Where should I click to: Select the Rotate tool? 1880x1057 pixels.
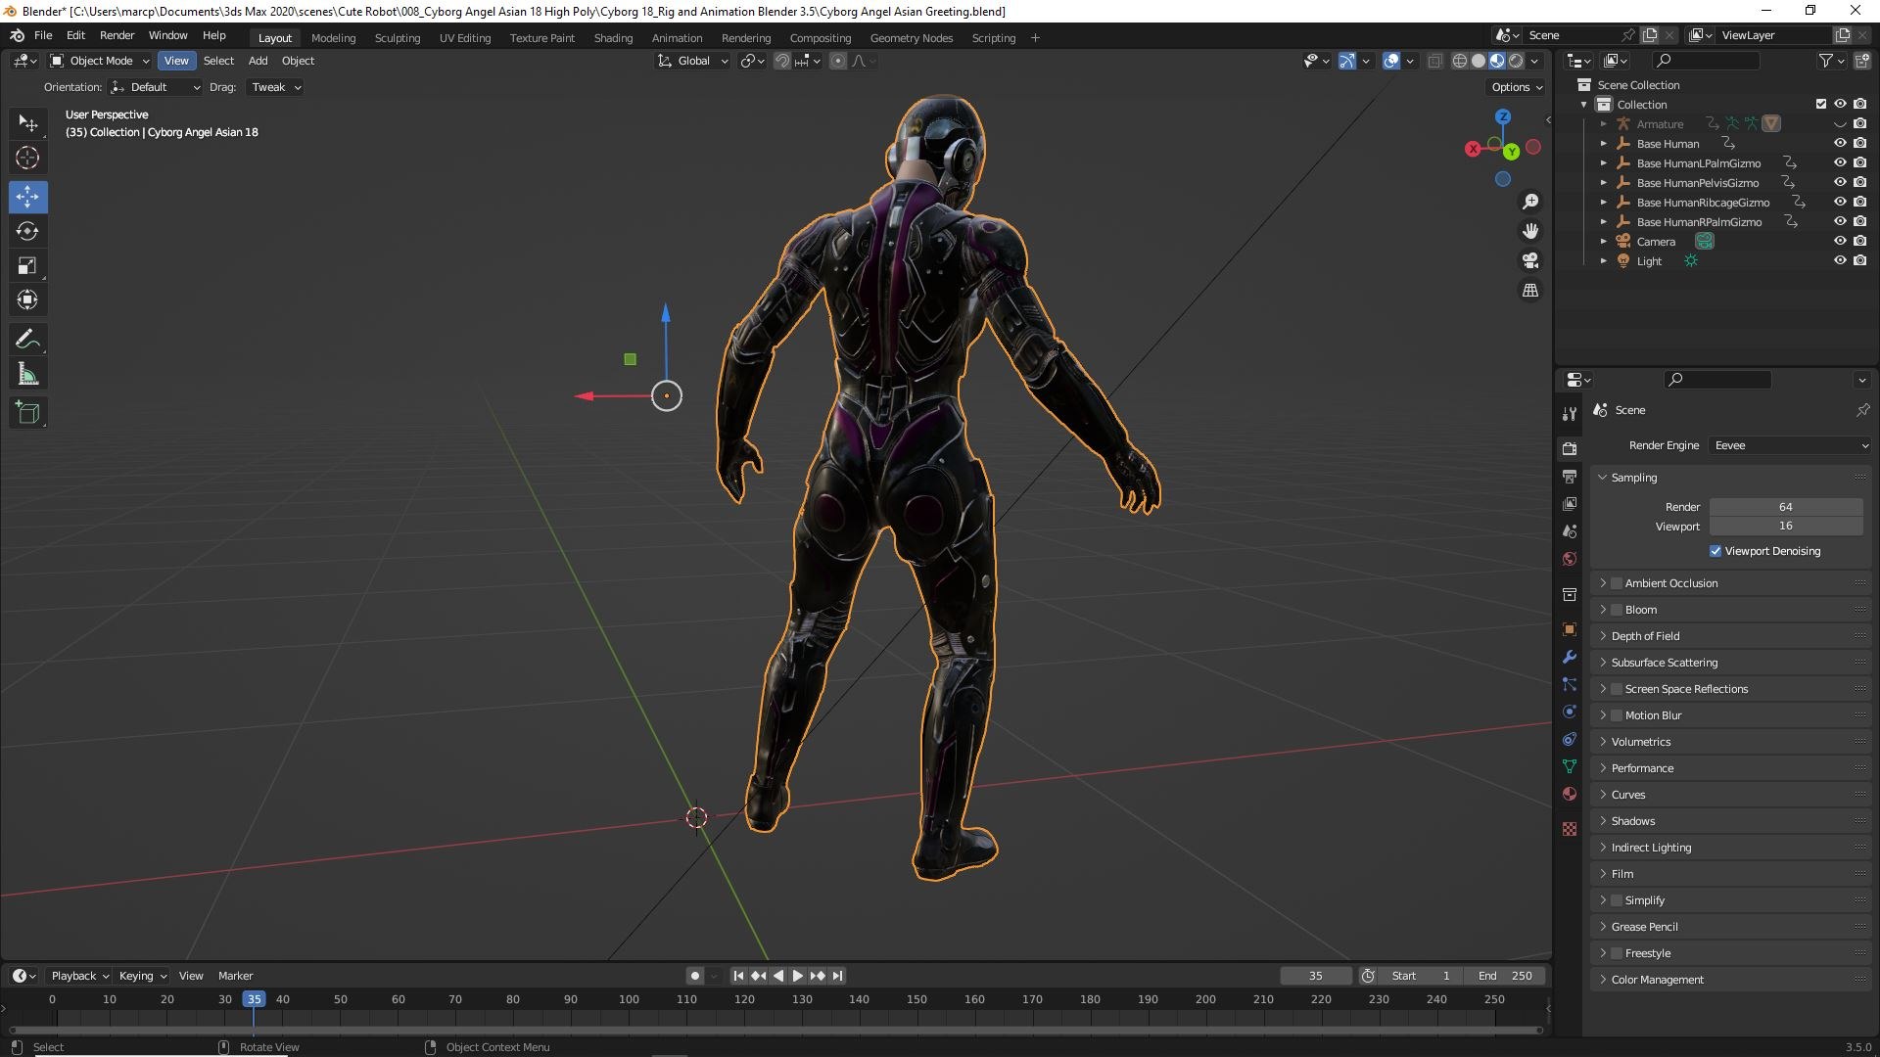pyautogui.click(x=27, y=231)
